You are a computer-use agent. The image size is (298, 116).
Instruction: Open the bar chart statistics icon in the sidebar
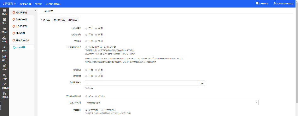(4, 56)
